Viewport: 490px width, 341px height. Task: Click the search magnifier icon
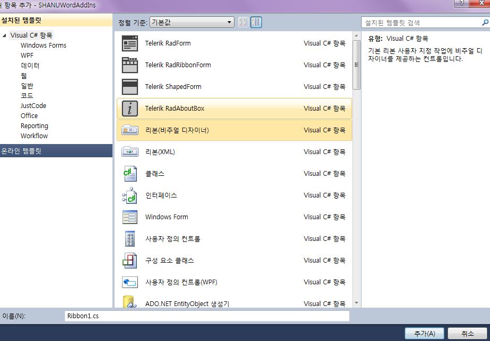click(485, 22)
